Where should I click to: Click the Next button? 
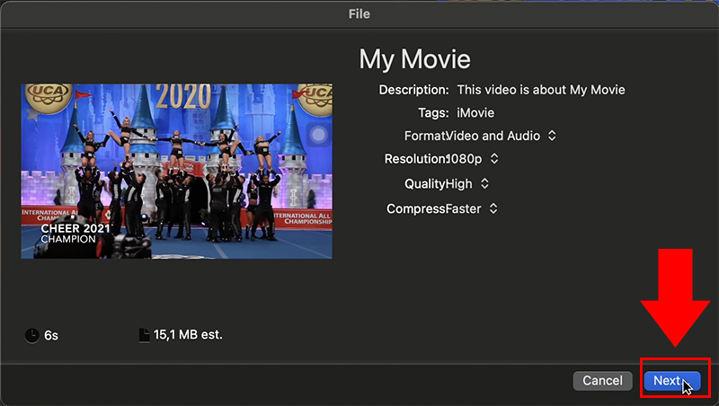671,380
